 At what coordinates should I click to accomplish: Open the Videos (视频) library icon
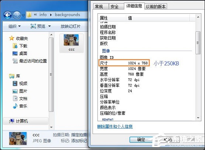click(15, 83)
